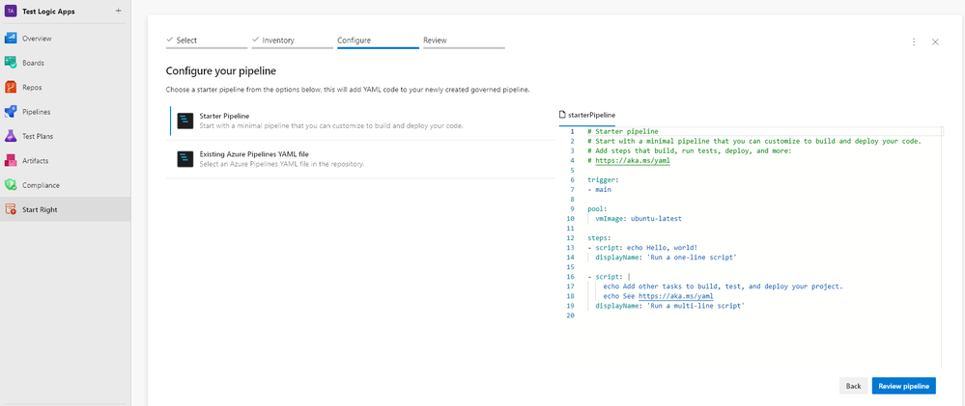This screenshot has width=965, height=406.
Task: Click the Pipelines label in sidebar
Action: tap(37, 112)
